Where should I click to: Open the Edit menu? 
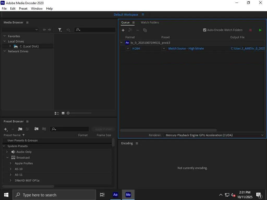point(13,9)
